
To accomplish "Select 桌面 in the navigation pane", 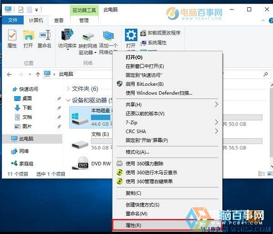I will [x=23, y=99].
